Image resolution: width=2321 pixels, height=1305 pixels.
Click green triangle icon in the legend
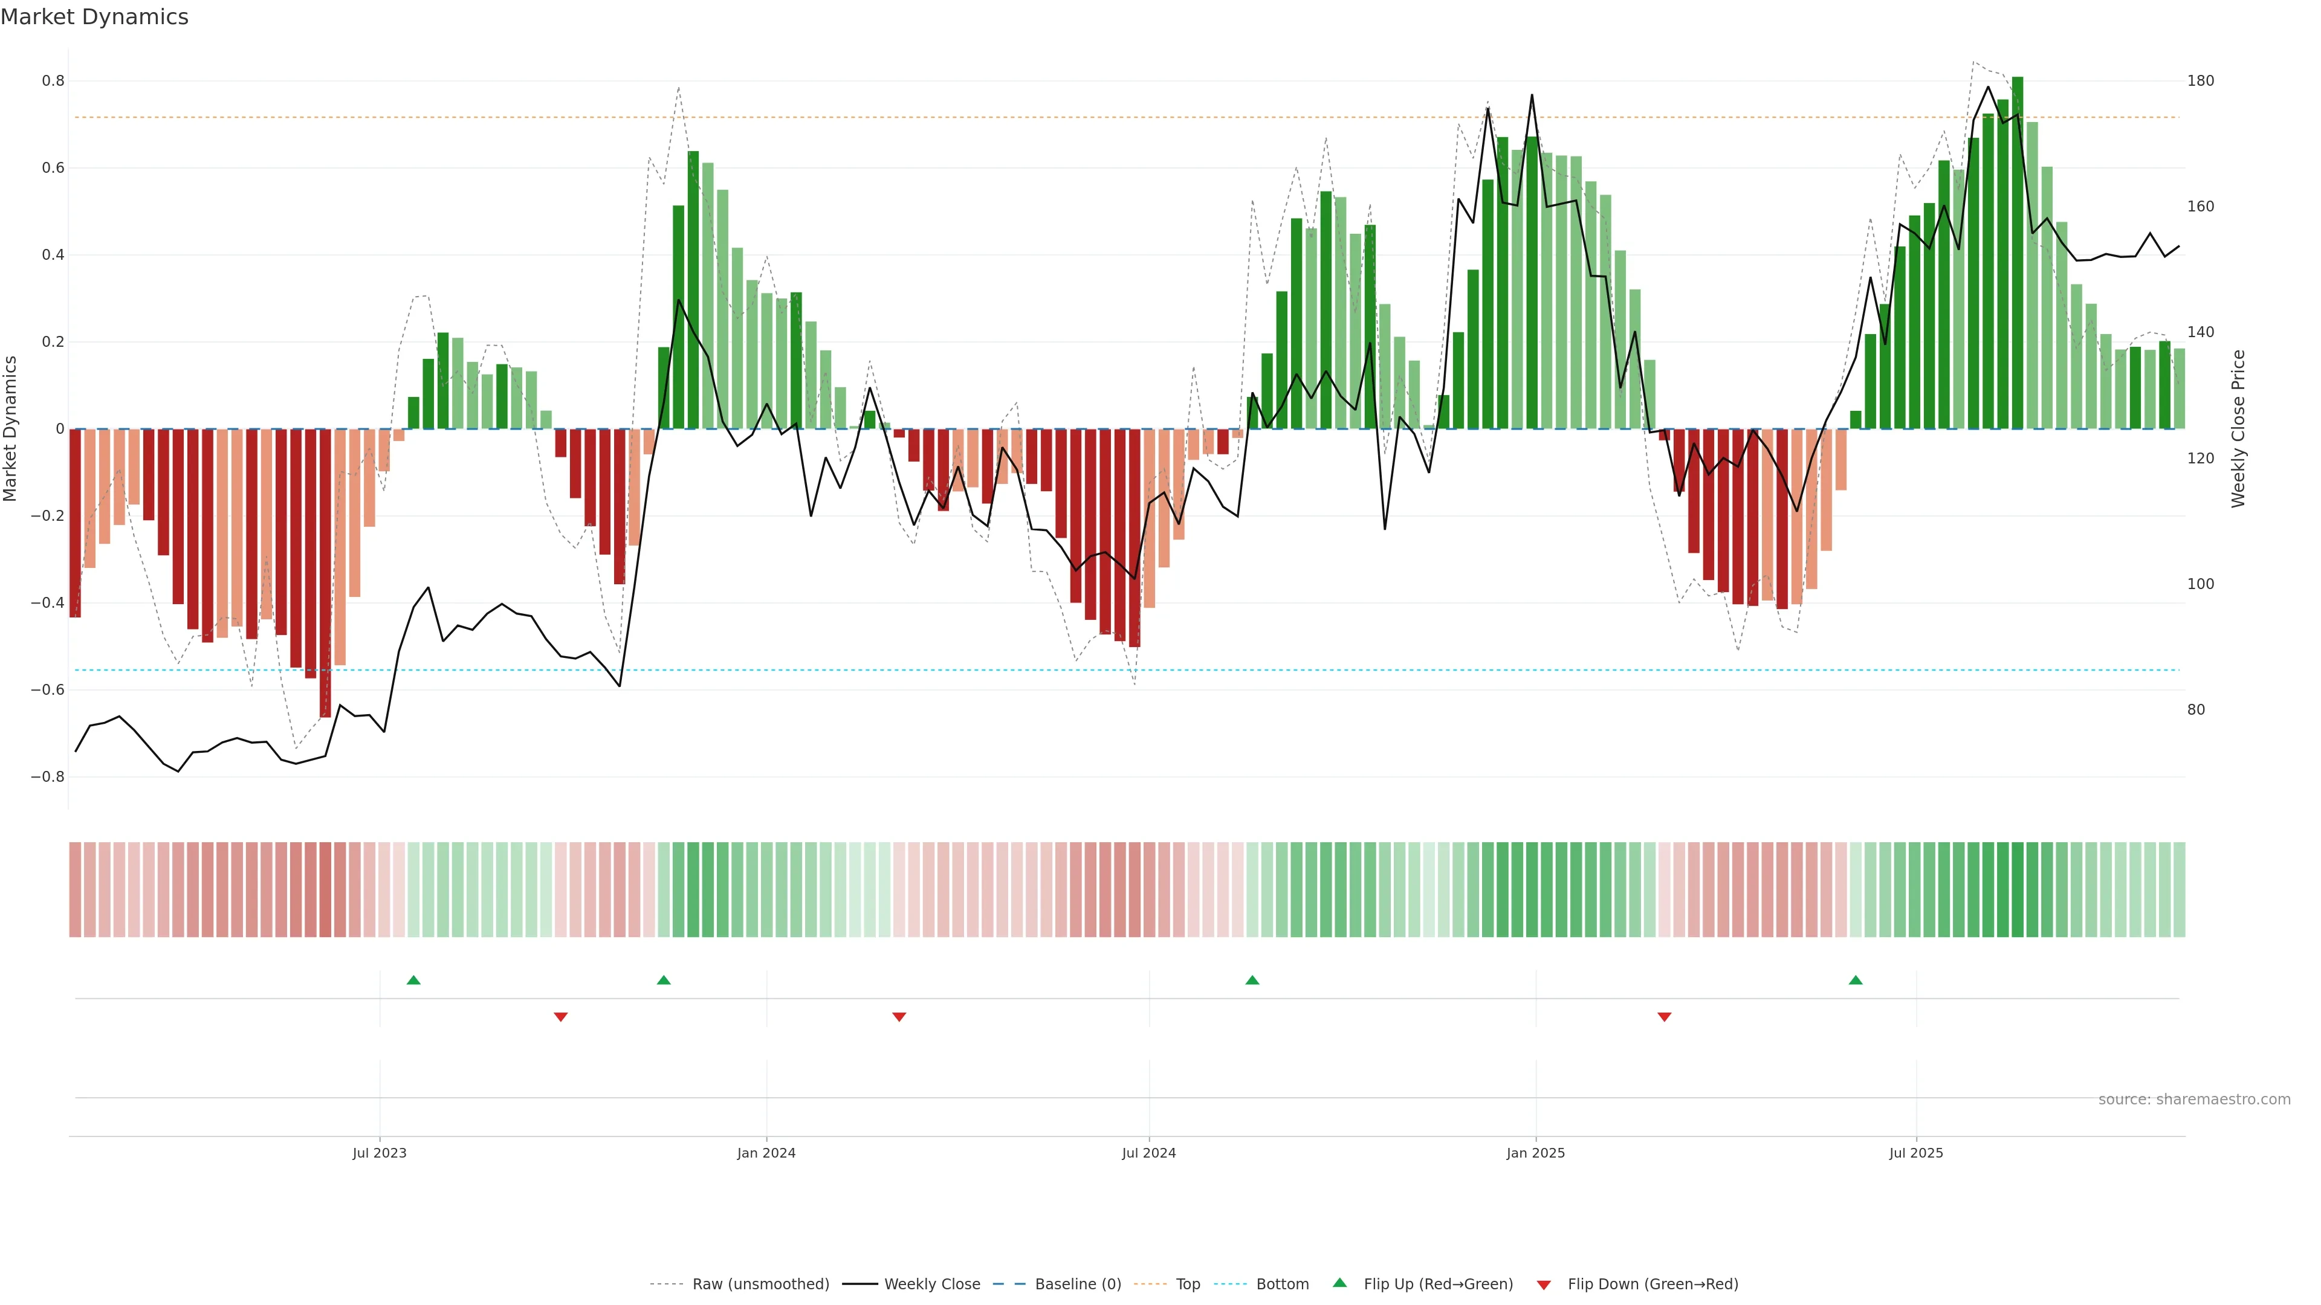[1340, 1283]
